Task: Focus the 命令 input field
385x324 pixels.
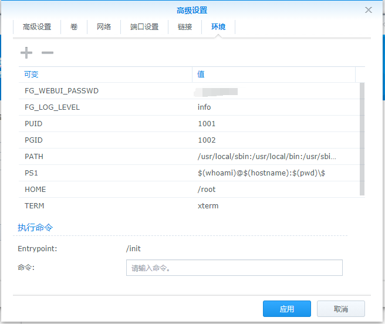Action: point(234,268)
